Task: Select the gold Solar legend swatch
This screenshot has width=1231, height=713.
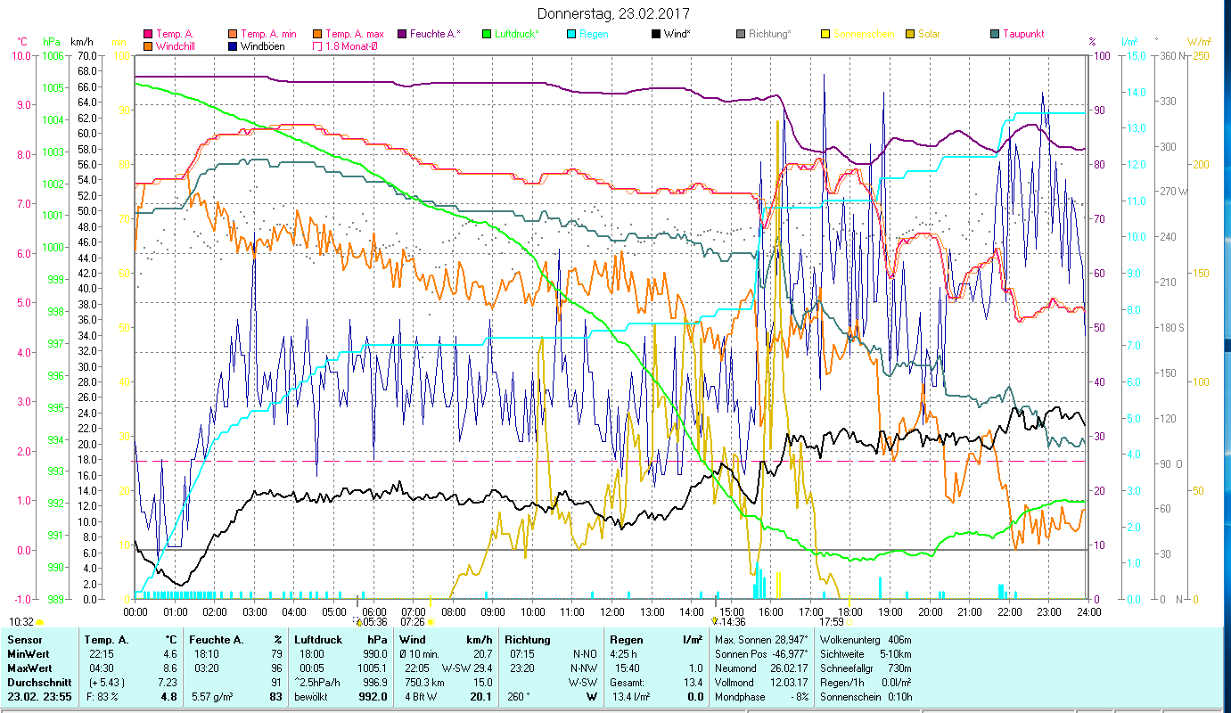Action: point(910,34)
